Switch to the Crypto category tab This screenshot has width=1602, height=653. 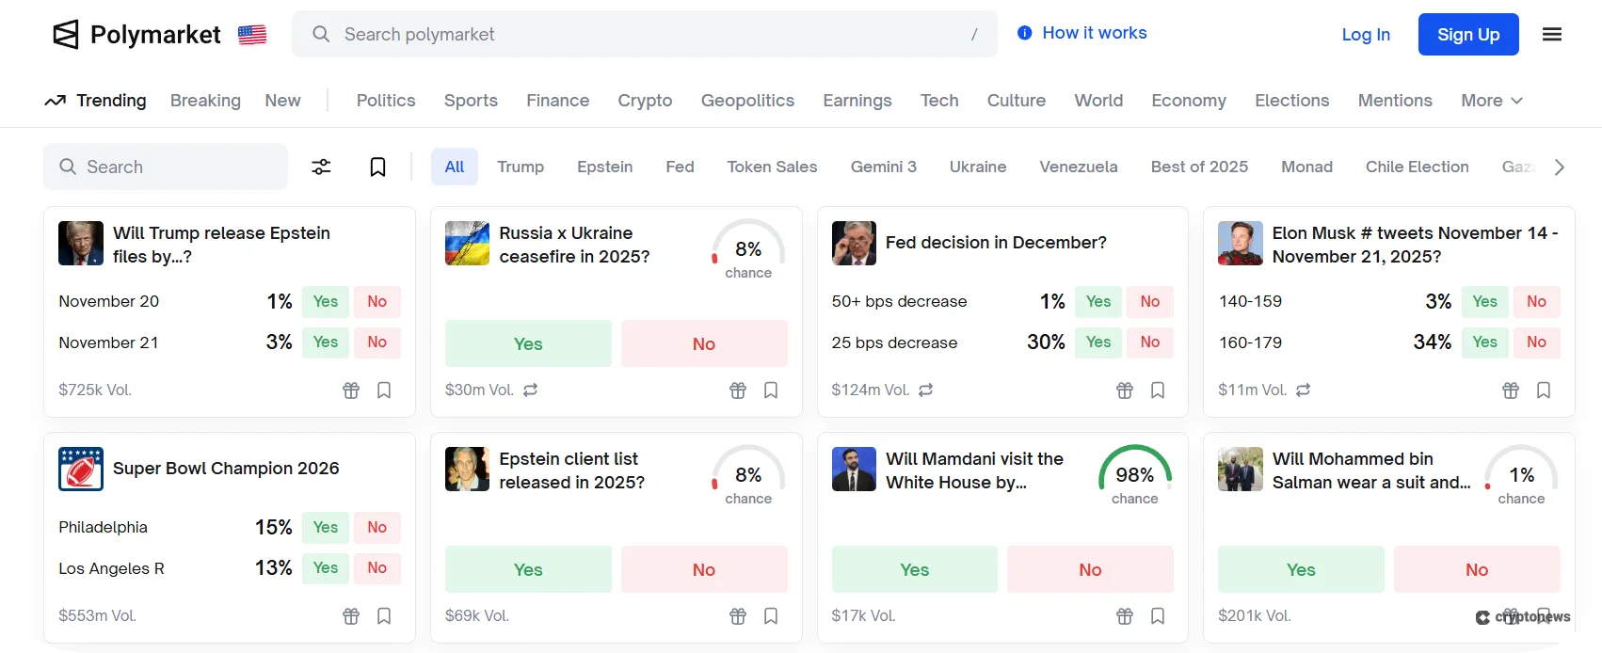(x=645, y=101)
